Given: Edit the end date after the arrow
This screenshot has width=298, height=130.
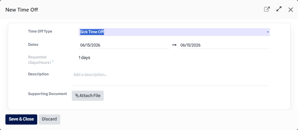Looking at the screenshot, I should (224, 45).
